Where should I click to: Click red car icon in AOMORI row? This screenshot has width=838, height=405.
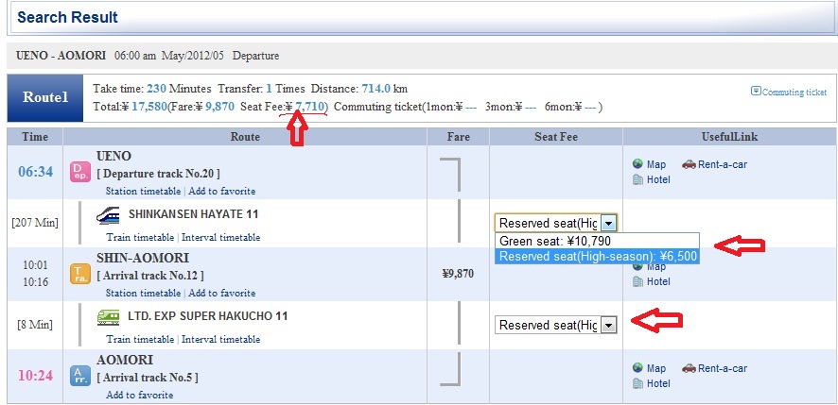tap(689, 368)
